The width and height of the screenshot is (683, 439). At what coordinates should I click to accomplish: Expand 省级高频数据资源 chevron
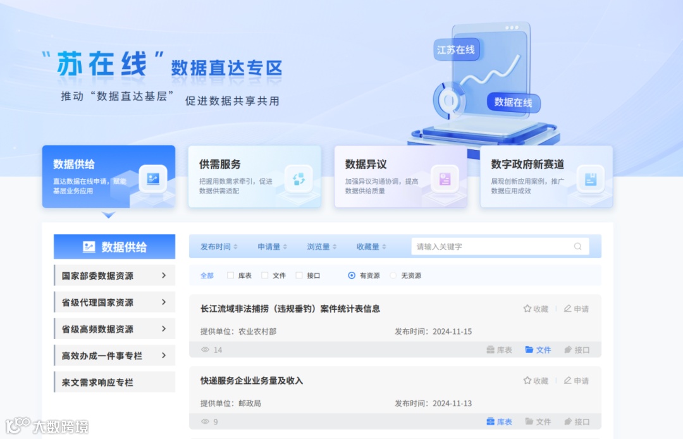(164, 329)
